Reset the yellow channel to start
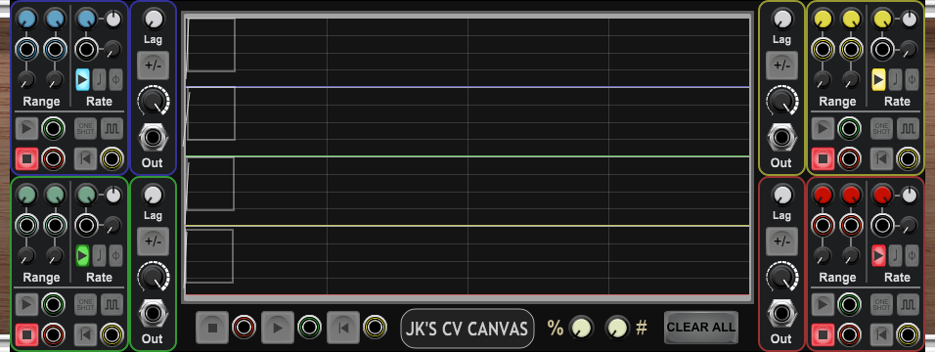 (x=881, y=158)
